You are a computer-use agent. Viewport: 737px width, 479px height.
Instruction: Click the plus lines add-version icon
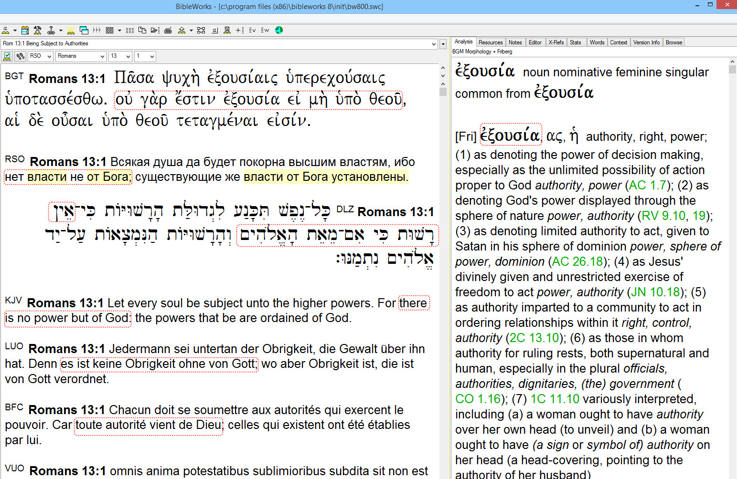240,30
